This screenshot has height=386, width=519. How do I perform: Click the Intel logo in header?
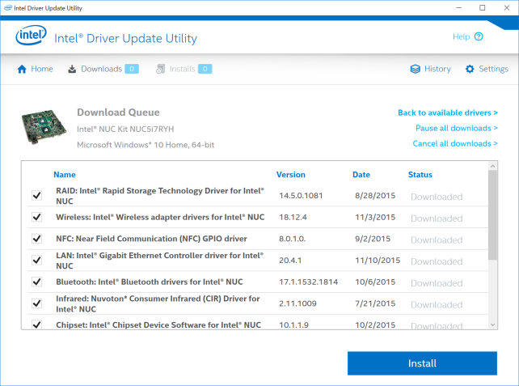click(x=31, y=35)
